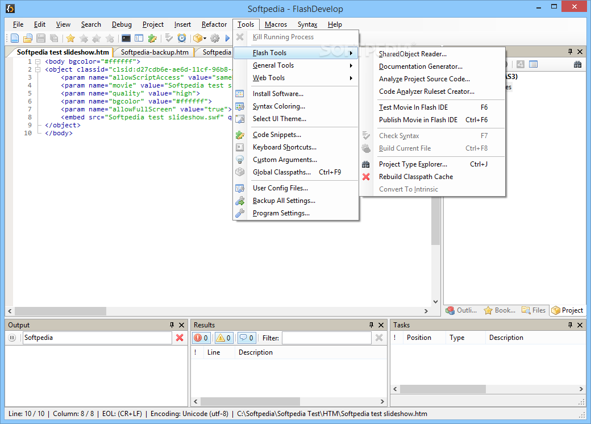The height and width of the screenshot is (424, 591).
Task: Click the Tasks panel horizontal scrollbar thumb
Action: click(443, 389)
